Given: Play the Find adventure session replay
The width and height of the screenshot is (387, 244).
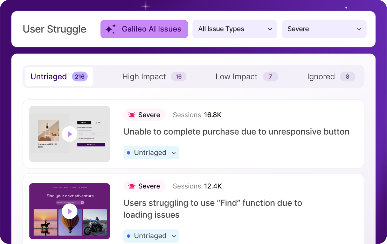Looking at the screenshot, I should click(x=69, y=211).
